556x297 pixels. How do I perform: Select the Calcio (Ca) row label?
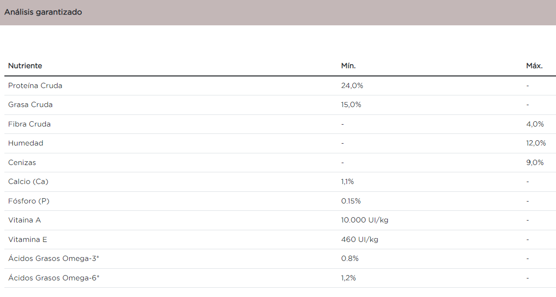tap(28, 182)
